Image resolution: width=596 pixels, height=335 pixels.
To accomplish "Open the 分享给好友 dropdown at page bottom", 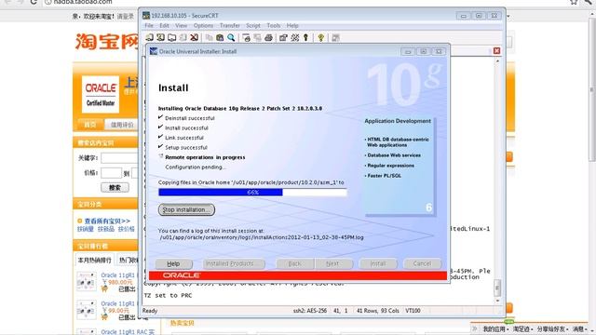I will (552, 328).
